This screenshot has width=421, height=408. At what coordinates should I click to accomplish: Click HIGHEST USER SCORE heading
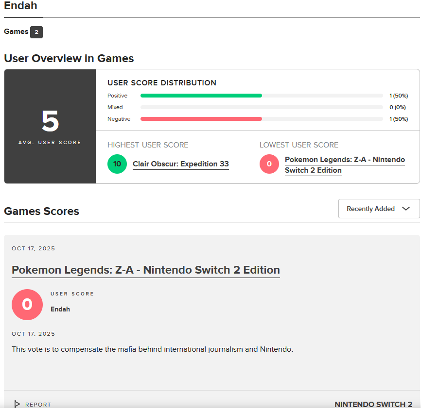coord(148,145)
